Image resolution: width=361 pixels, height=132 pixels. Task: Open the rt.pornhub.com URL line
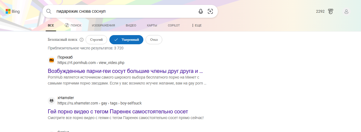[x=91, y=63]
